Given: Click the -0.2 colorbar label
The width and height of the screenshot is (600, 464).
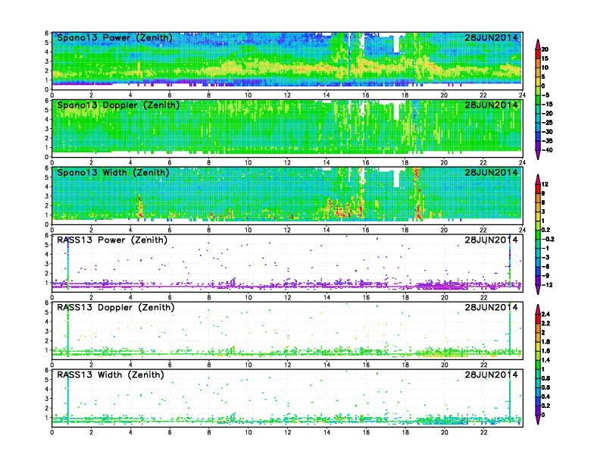Looking at the screenshot, I should point(548,240).
